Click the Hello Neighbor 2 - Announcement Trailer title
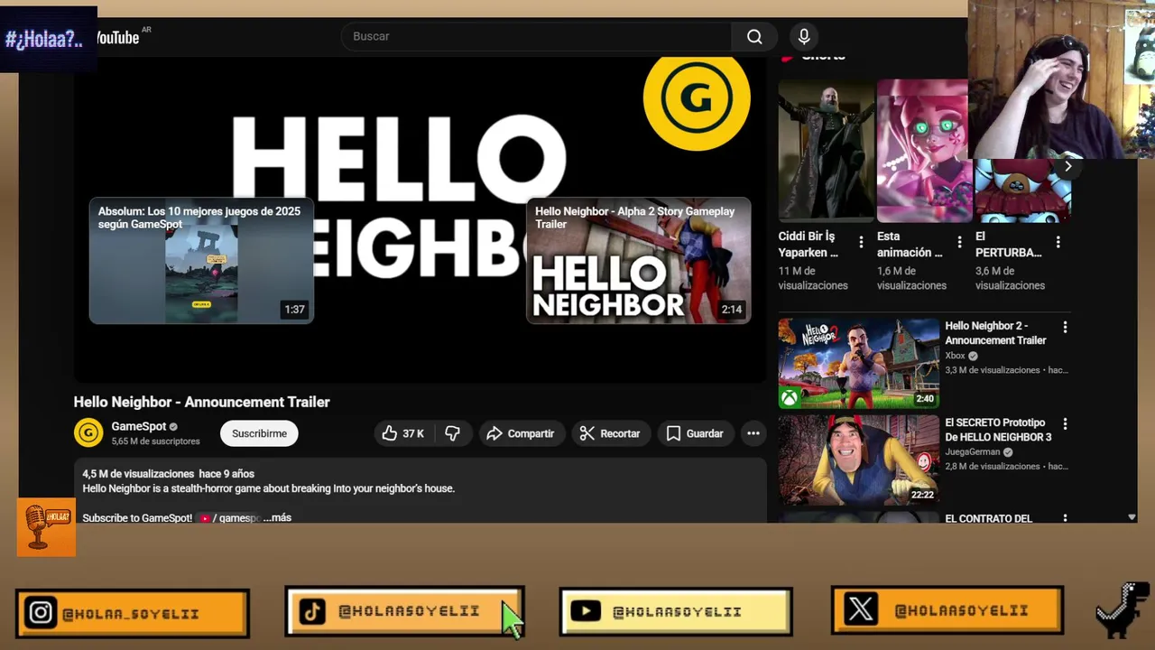 (995, 333)
